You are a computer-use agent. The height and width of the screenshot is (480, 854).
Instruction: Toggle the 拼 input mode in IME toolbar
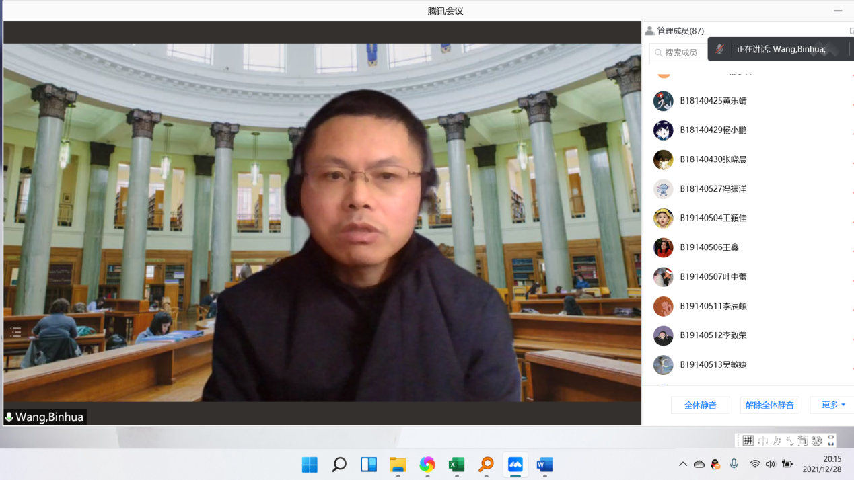[x=748, y=441]
